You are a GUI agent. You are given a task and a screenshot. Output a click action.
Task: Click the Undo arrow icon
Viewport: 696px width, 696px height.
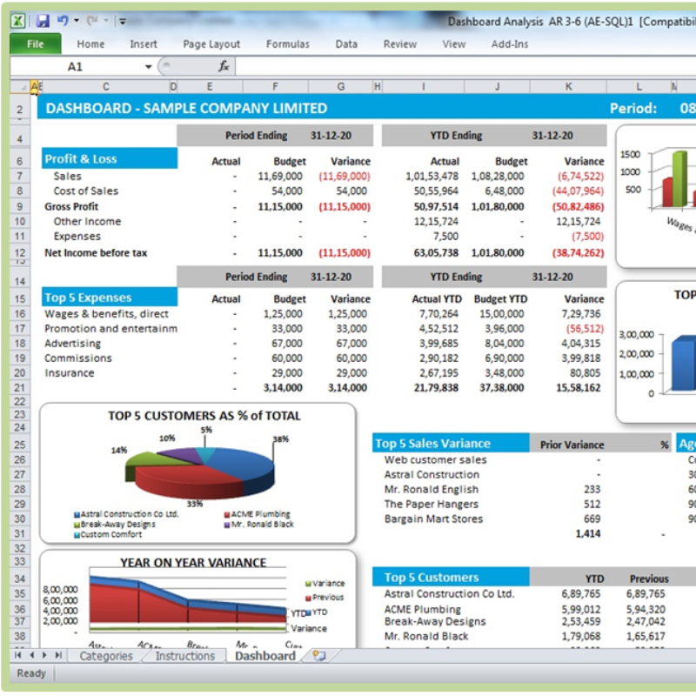point(63,21)
